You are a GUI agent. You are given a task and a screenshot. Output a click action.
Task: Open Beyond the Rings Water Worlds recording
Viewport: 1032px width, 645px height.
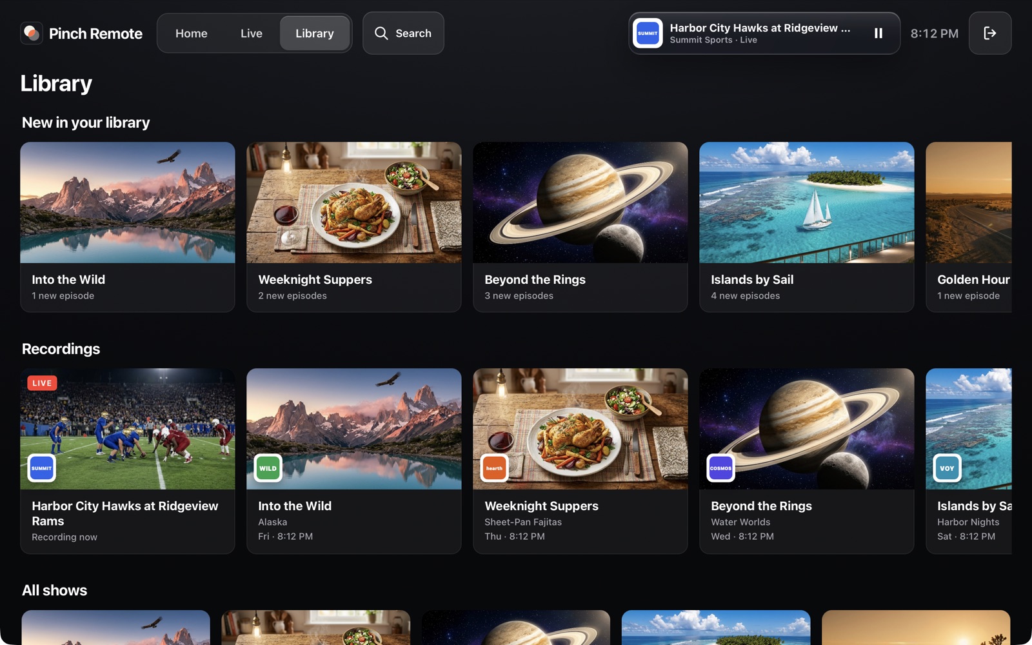pyautogui.click(x=807, y=461)
